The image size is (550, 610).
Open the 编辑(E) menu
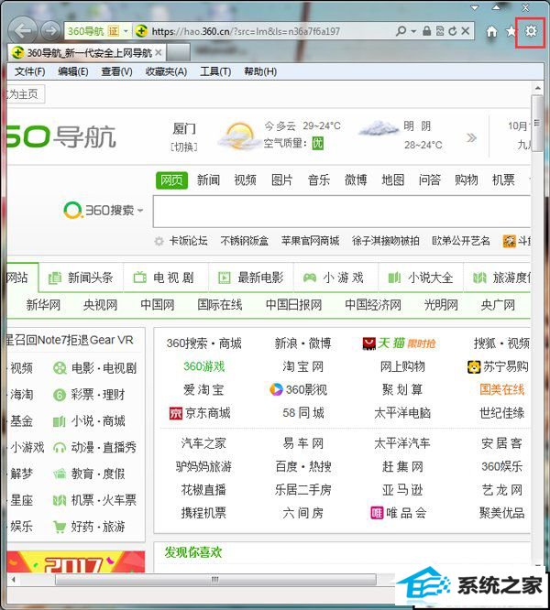(x=73, y=71)
